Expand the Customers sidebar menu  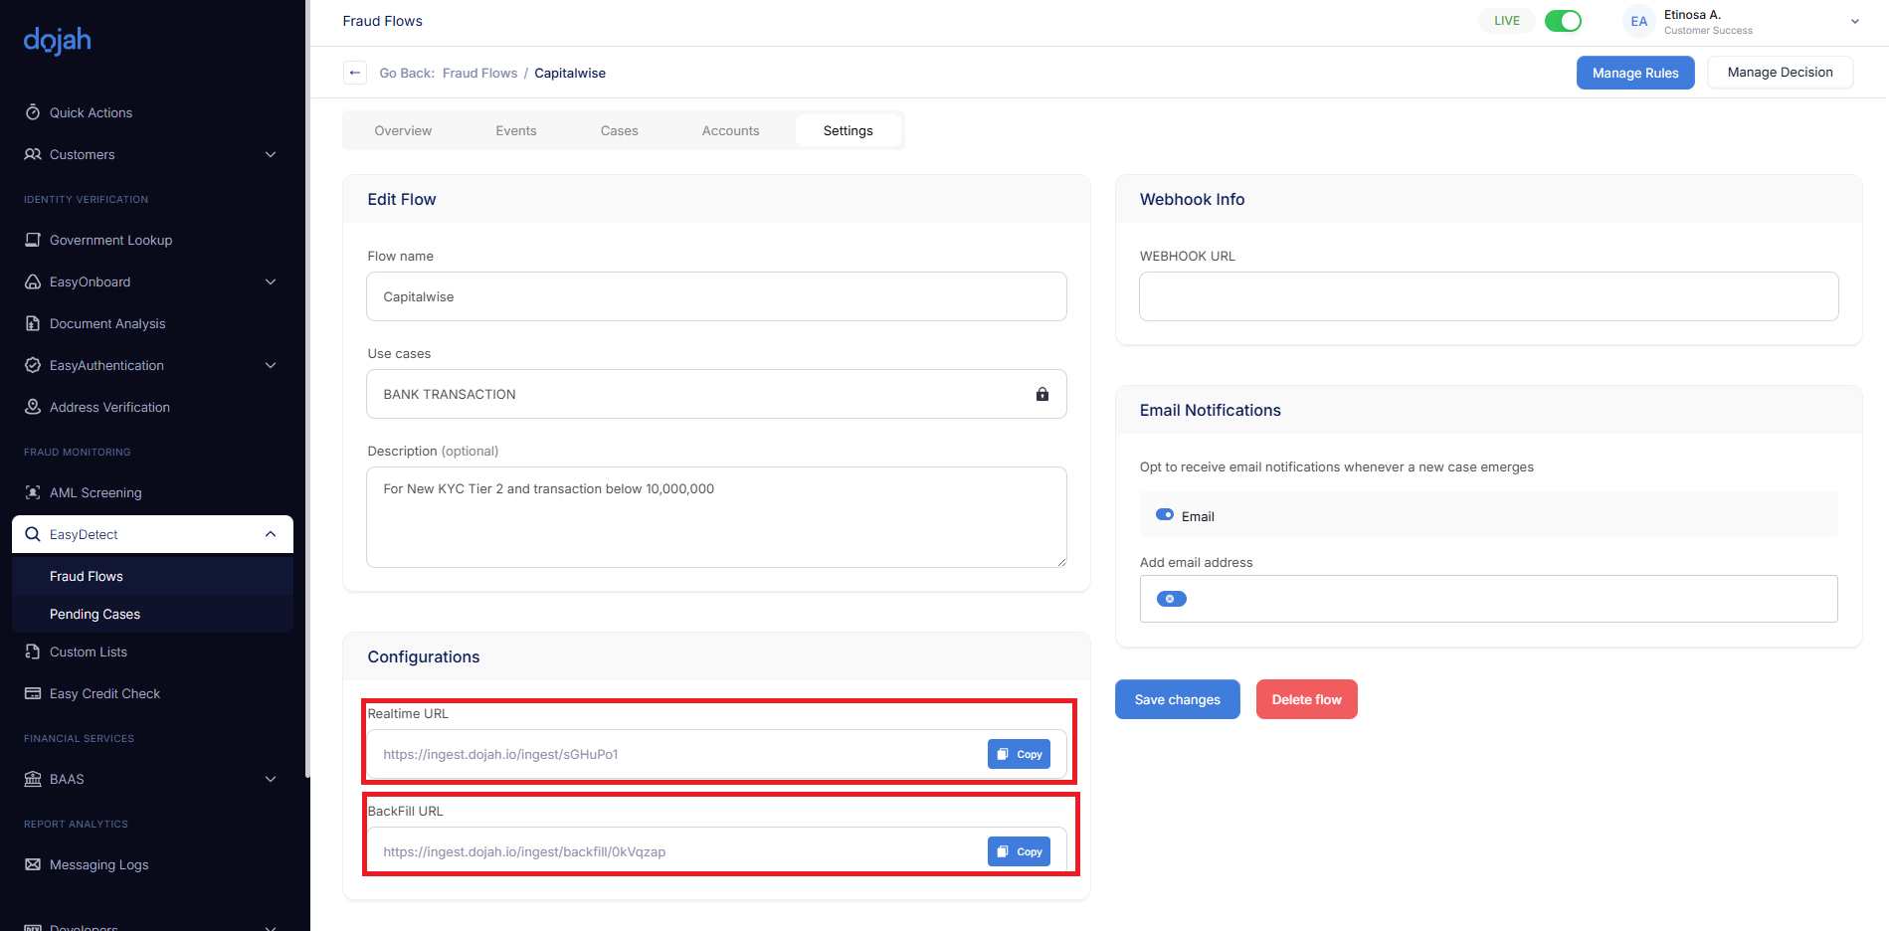[x=270, y=154]
